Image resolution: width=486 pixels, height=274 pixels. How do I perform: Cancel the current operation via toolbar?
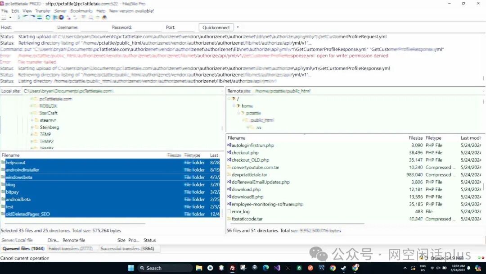tap(61, 18)
